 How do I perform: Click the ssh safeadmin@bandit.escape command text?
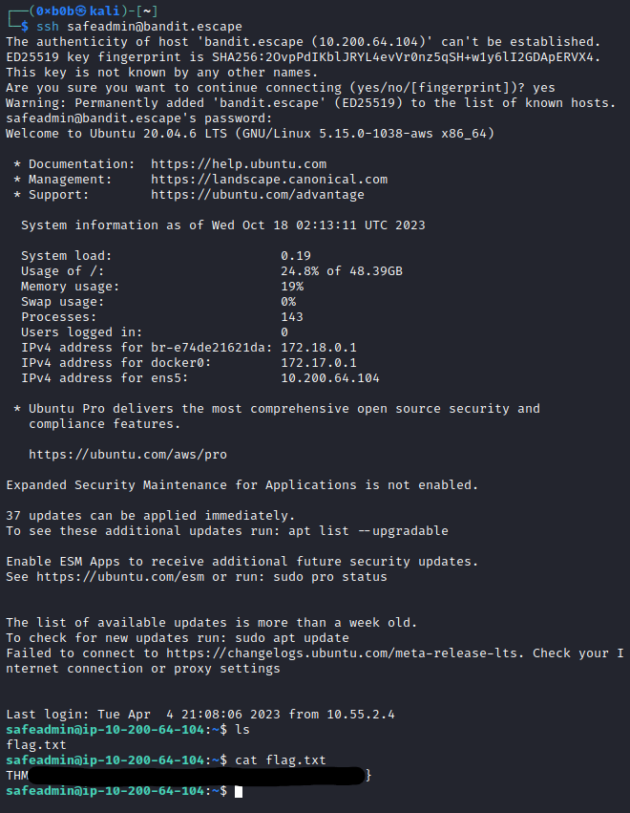pos(138,27)
